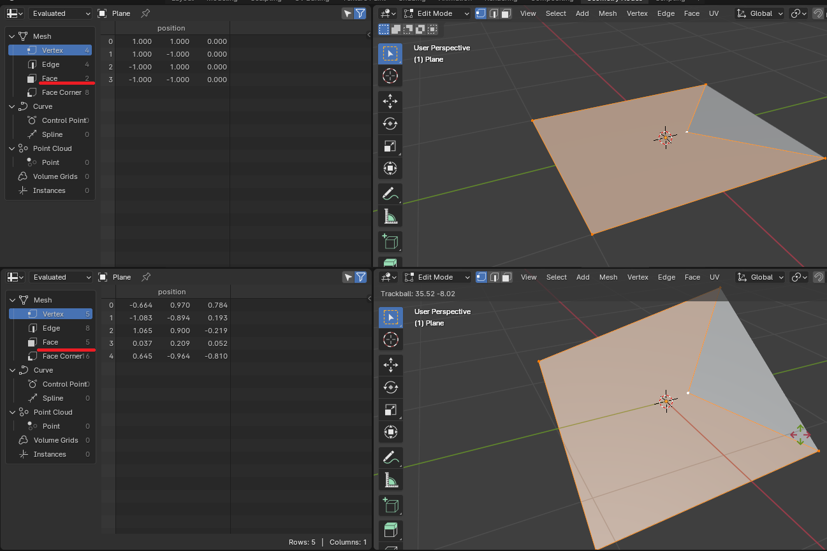
Task: Enable face select mode in upper viewport header
Action: click(506, 13)
